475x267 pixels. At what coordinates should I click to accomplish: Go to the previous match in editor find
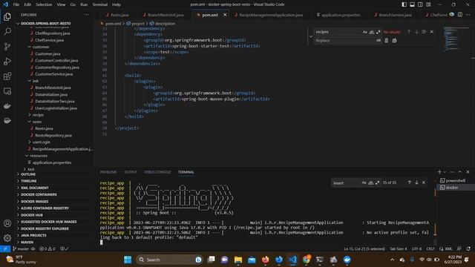(409, 32)
